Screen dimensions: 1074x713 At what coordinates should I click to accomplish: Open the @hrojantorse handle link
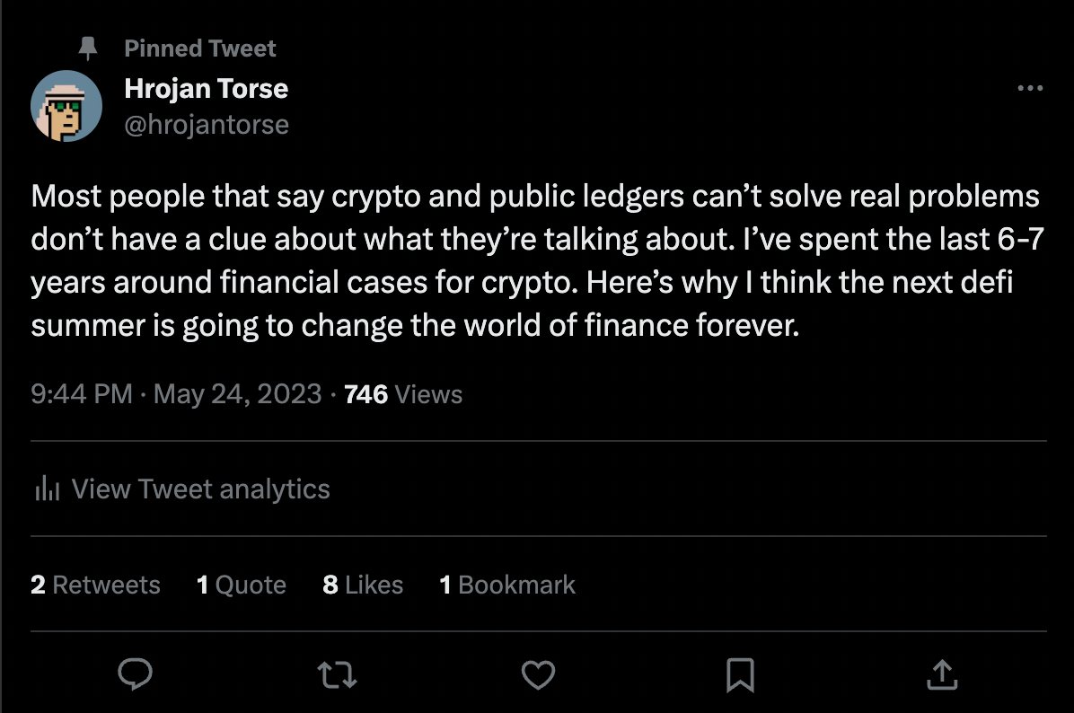[x=206, y=124]
